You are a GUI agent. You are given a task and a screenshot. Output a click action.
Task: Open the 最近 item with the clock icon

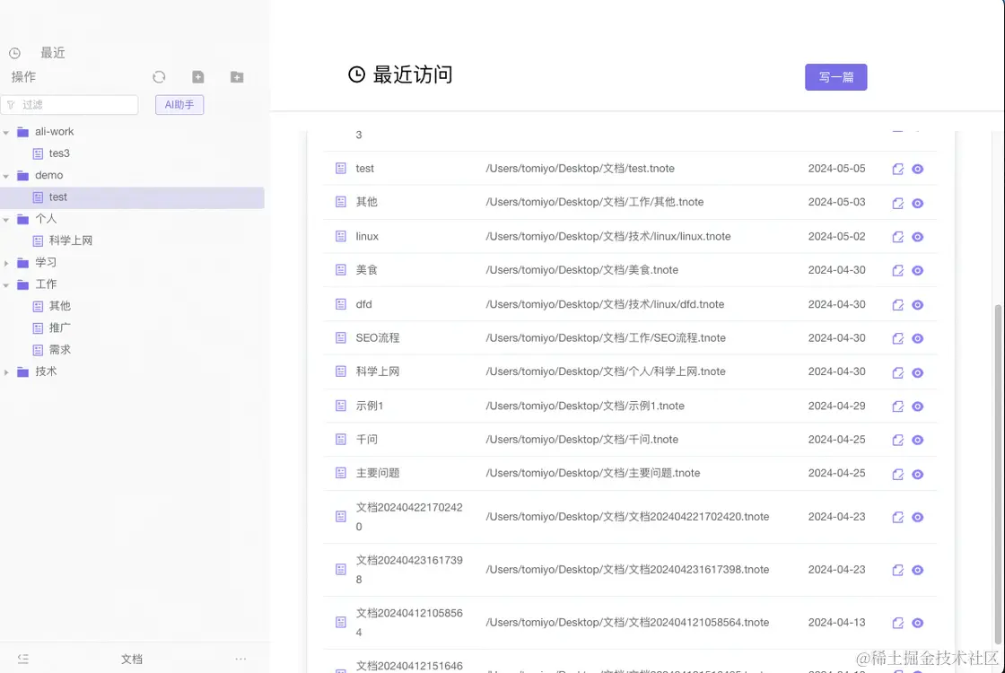tap(37, 53)
